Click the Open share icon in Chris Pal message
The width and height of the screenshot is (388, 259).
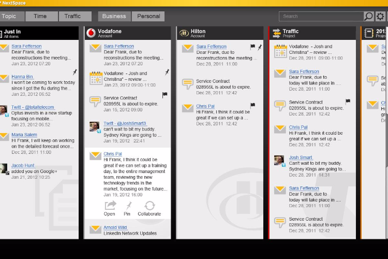pos(110,206)
